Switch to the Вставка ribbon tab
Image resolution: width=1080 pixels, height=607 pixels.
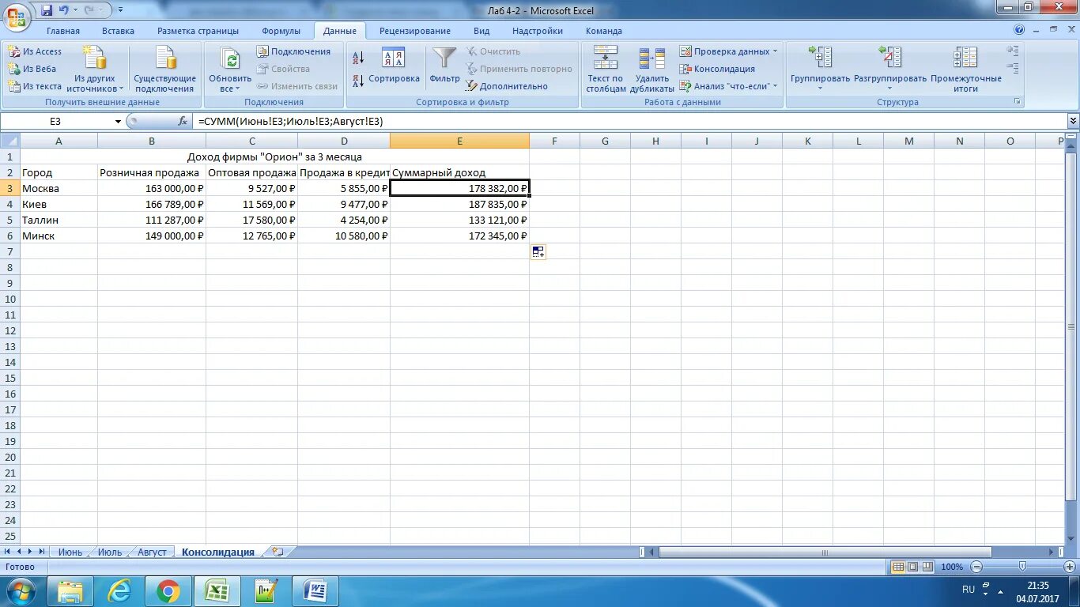118,31
